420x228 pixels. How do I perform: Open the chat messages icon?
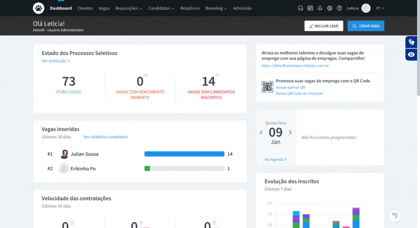tap(300, 8)
